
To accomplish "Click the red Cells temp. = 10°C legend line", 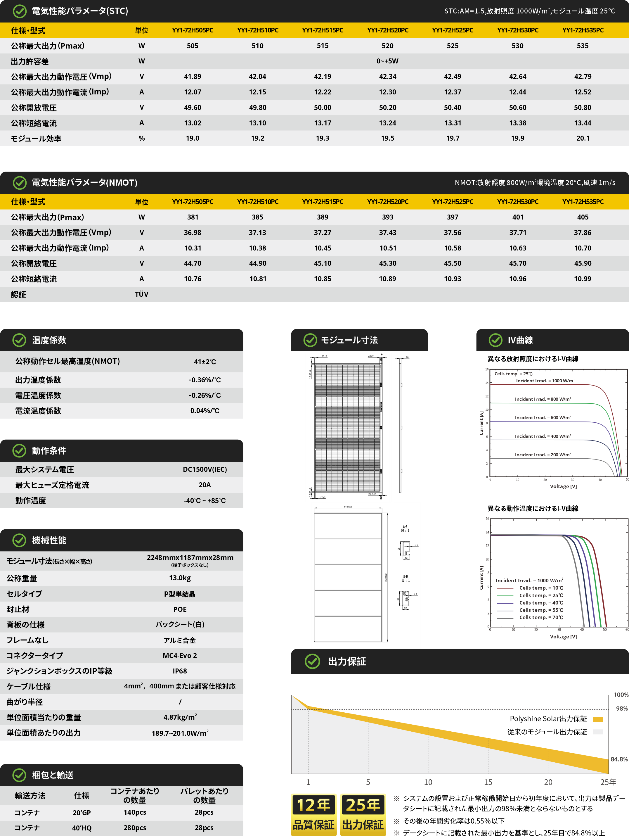I will click(505, 588).
